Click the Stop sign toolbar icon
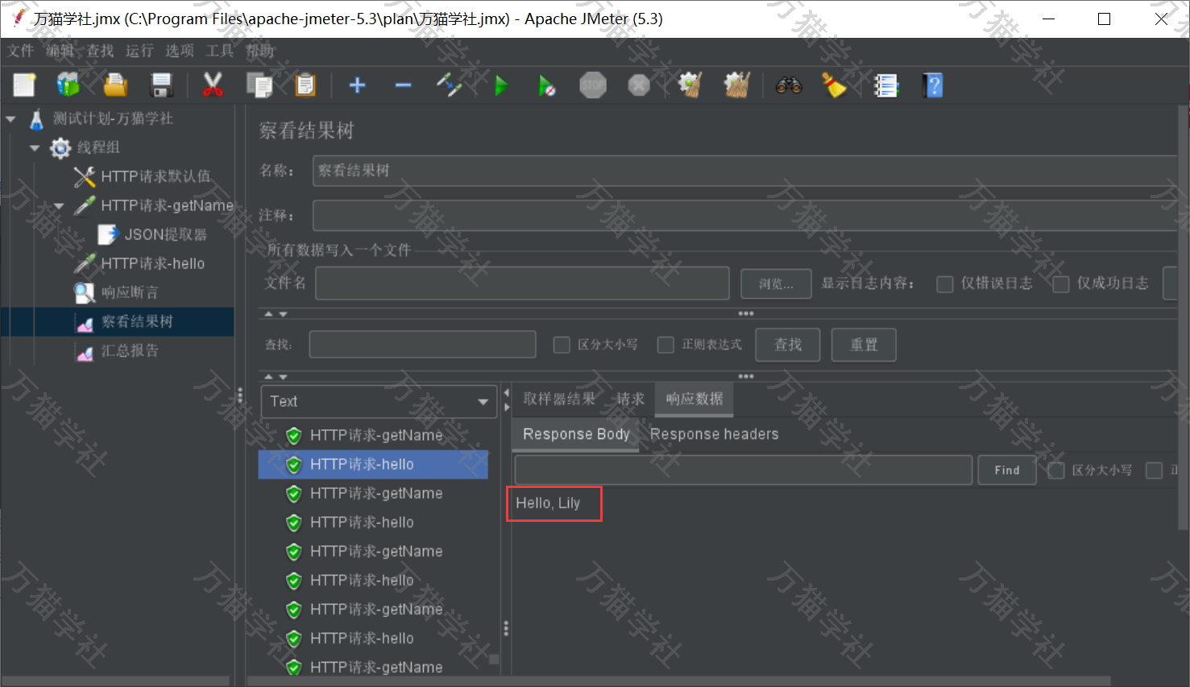 pyautogui.click(x=593, y=85)
